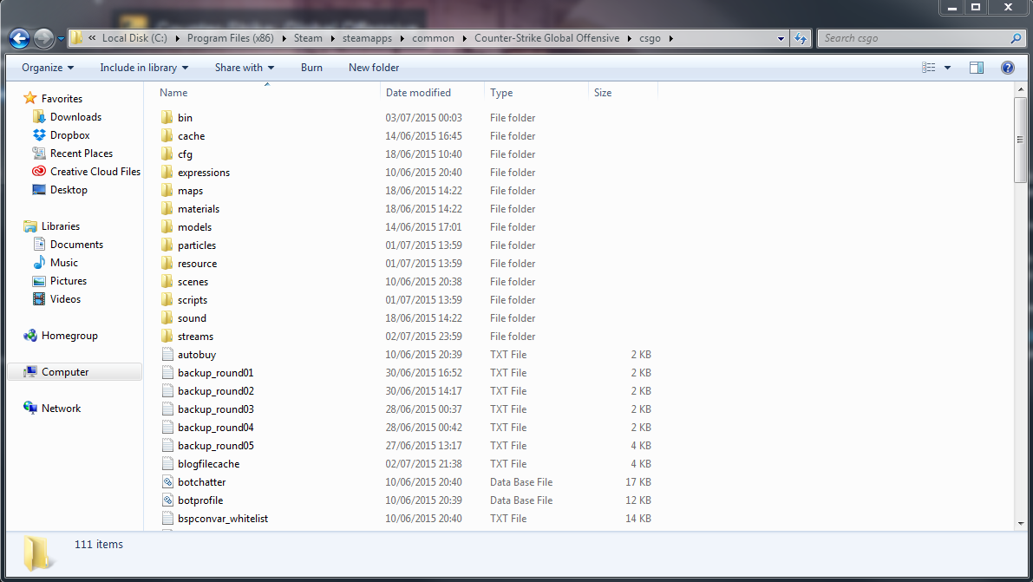Image resolution: width=1033 pixels, height=582 pixels.
Task: Open the Include in library menu
Action: click(x=144, y=68)
